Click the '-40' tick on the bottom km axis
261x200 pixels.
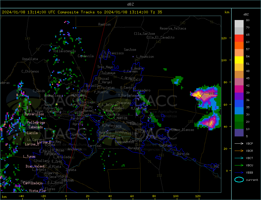21,196
